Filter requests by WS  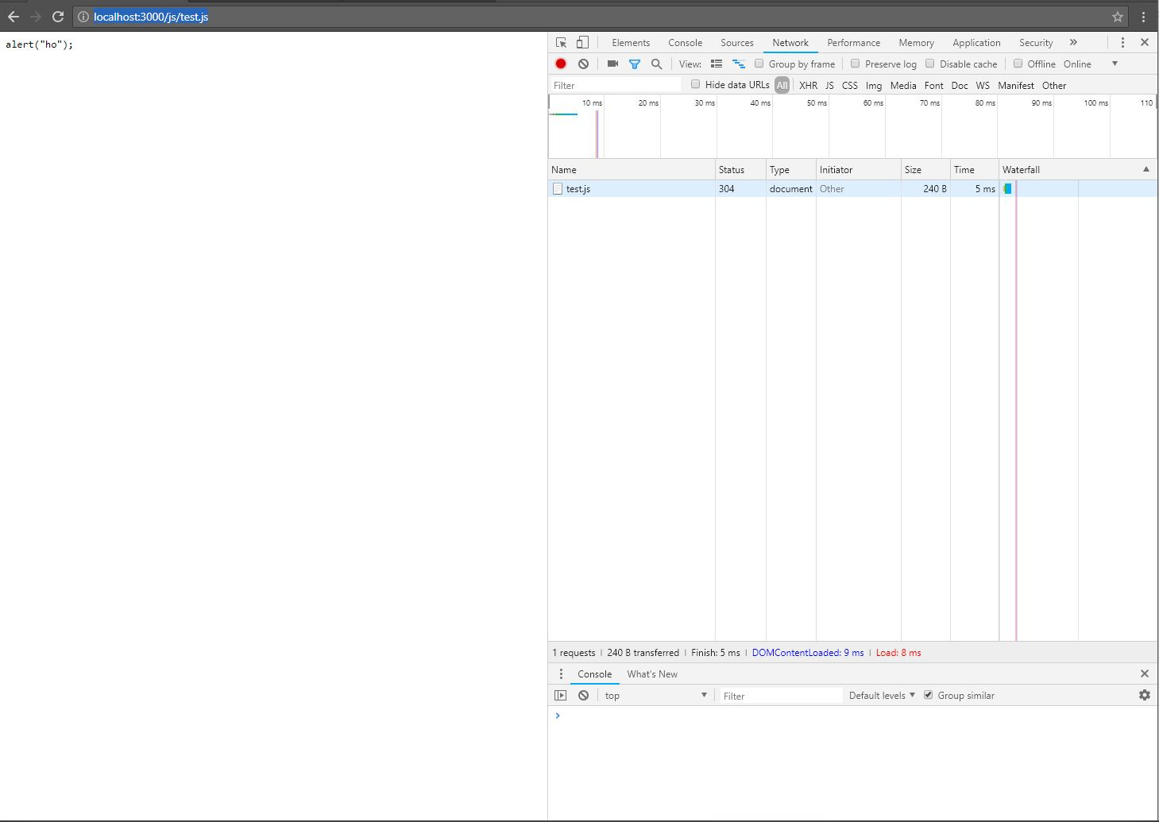[x=983, y=85]
